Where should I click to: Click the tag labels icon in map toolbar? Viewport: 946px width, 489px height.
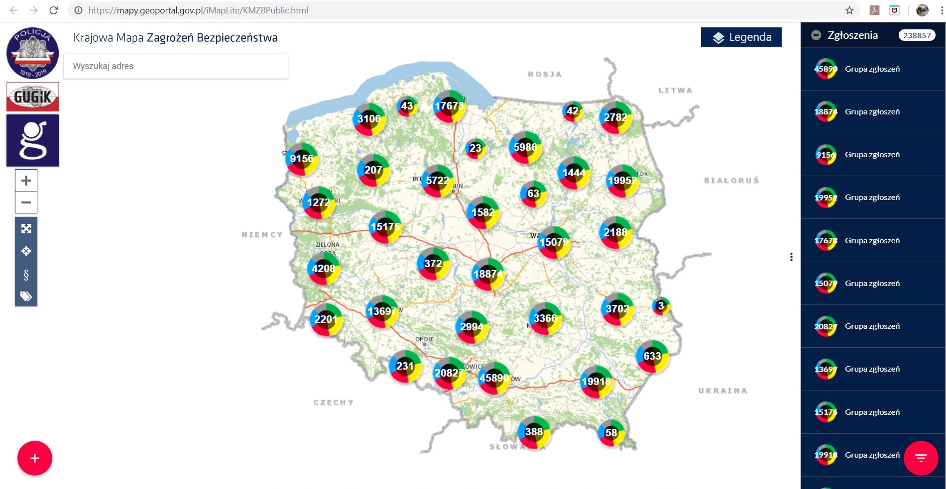pyautogui.click(x=26, y=296)
